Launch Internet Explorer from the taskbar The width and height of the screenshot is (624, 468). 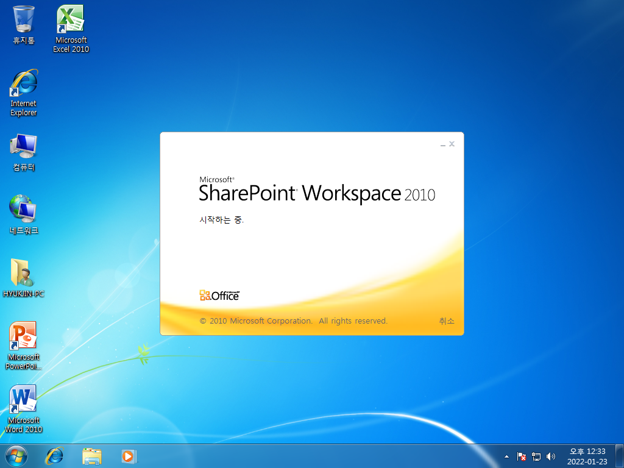click(54, 456)
